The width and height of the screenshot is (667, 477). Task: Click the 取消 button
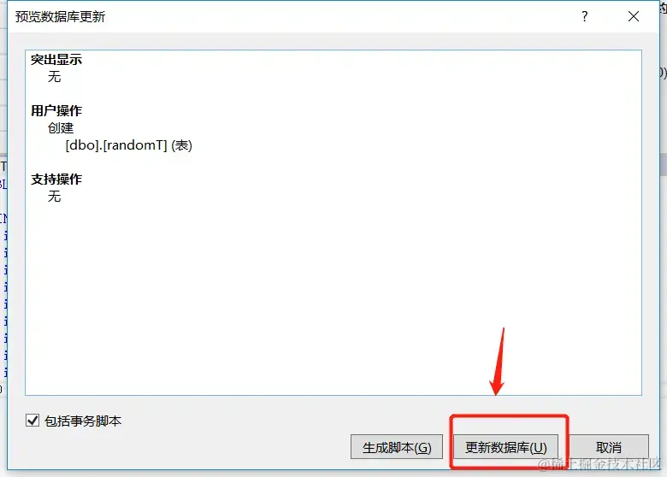tap(608, 447)
